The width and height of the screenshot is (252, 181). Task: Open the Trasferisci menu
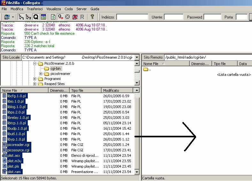pyautogui.click(x=35, y=9)
